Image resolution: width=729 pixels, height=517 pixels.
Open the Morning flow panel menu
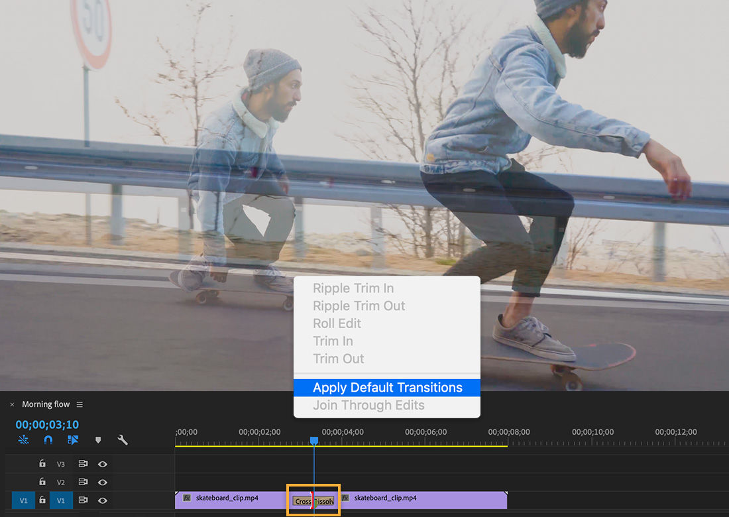coord(80,404)
